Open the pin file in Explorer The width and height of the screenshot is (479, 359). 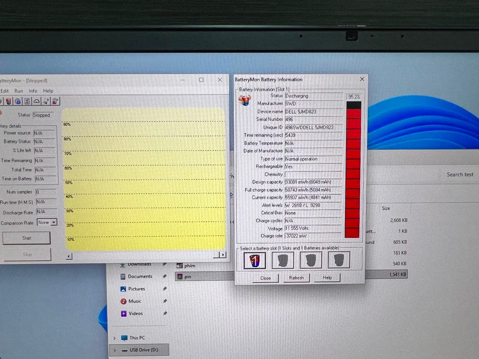[x=188, y=277]
